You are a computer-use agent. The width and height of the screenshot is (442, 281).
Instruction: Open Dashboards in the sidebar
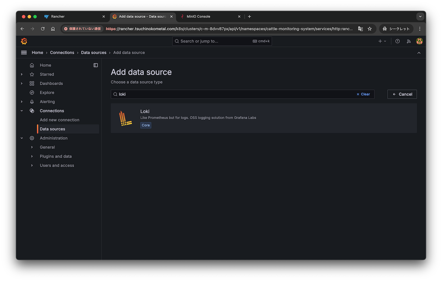pyautogui.click(x=51, y=84)
